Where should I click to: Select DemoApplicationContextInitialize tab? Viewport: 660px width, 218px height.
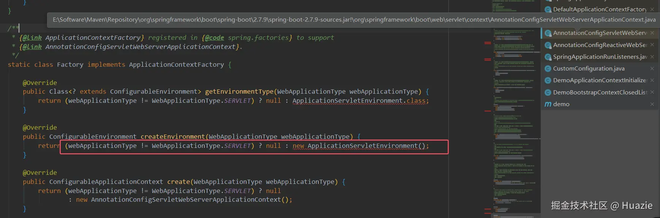pyautogui.click(x=600, y=80)
